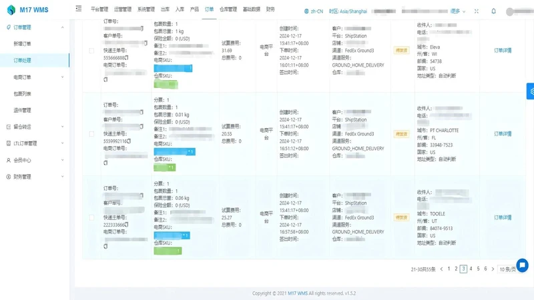Copy tracking number 222333666
The width and height of the screenshot is (534, 300).
(x=127, y=225)
